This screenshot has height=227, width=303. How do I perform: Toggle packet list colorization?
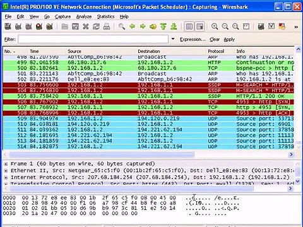[x=189, y=26]
